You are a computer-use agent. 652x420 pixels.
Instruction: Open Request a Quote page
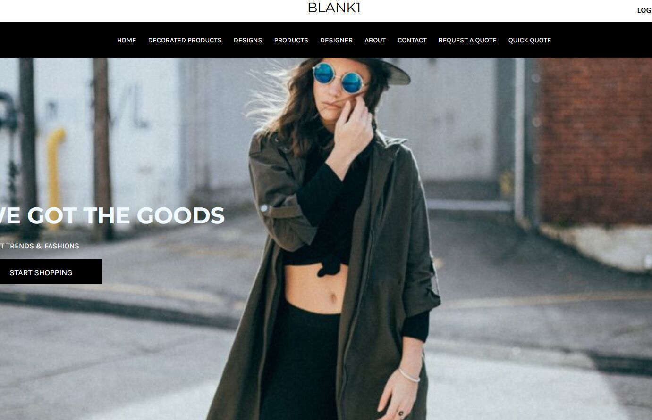pyautogui.click(x=467, y=40)
